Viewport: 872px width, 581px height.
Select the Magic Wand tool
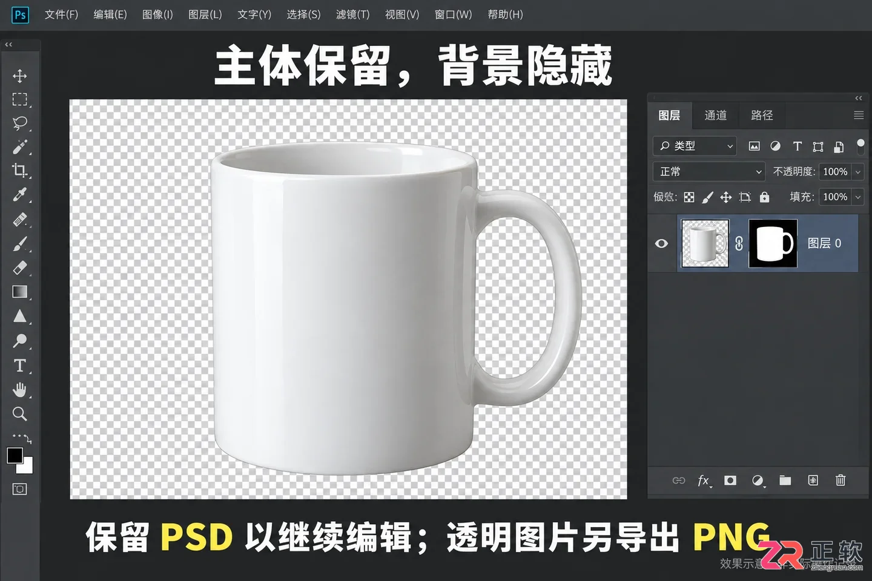point(19,147)
